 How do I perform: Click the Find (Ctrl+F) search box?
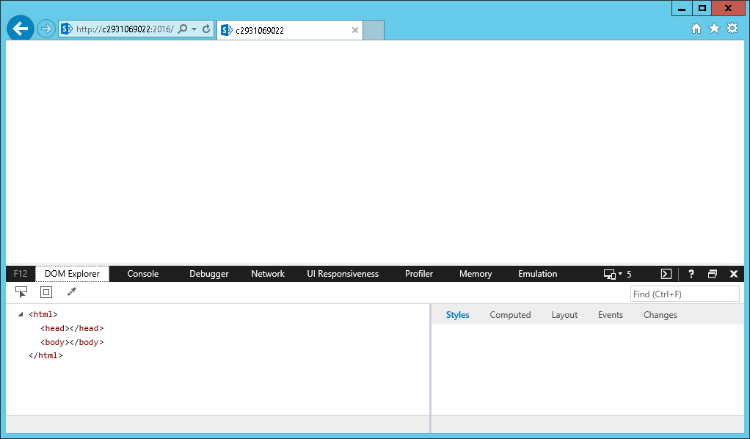pos(684,294)
